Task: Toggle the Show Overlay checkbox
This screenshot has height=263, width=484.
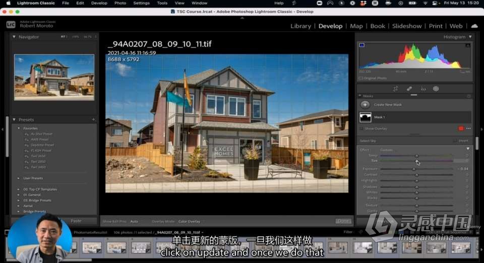Action: pyautogui.click(x=361, y=128)
